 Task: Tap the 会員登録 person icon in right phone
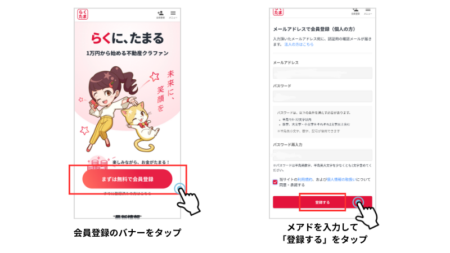355,11
